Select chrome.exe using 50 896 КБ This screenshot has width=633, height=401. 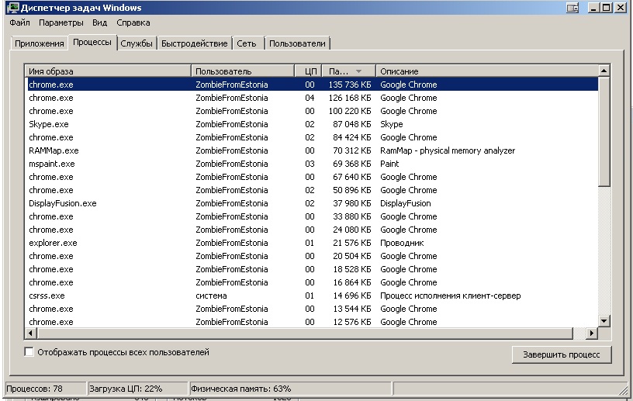tap(311, 190)
